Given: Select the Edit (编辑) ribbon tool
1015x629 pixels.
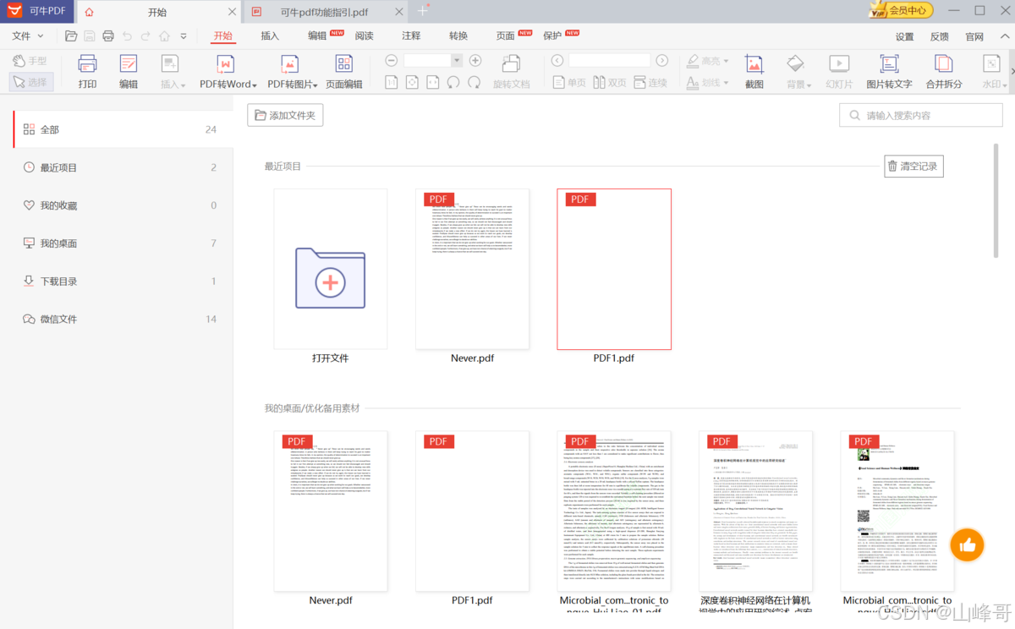Looking at the screenshot, I should (x=128, y=72).
